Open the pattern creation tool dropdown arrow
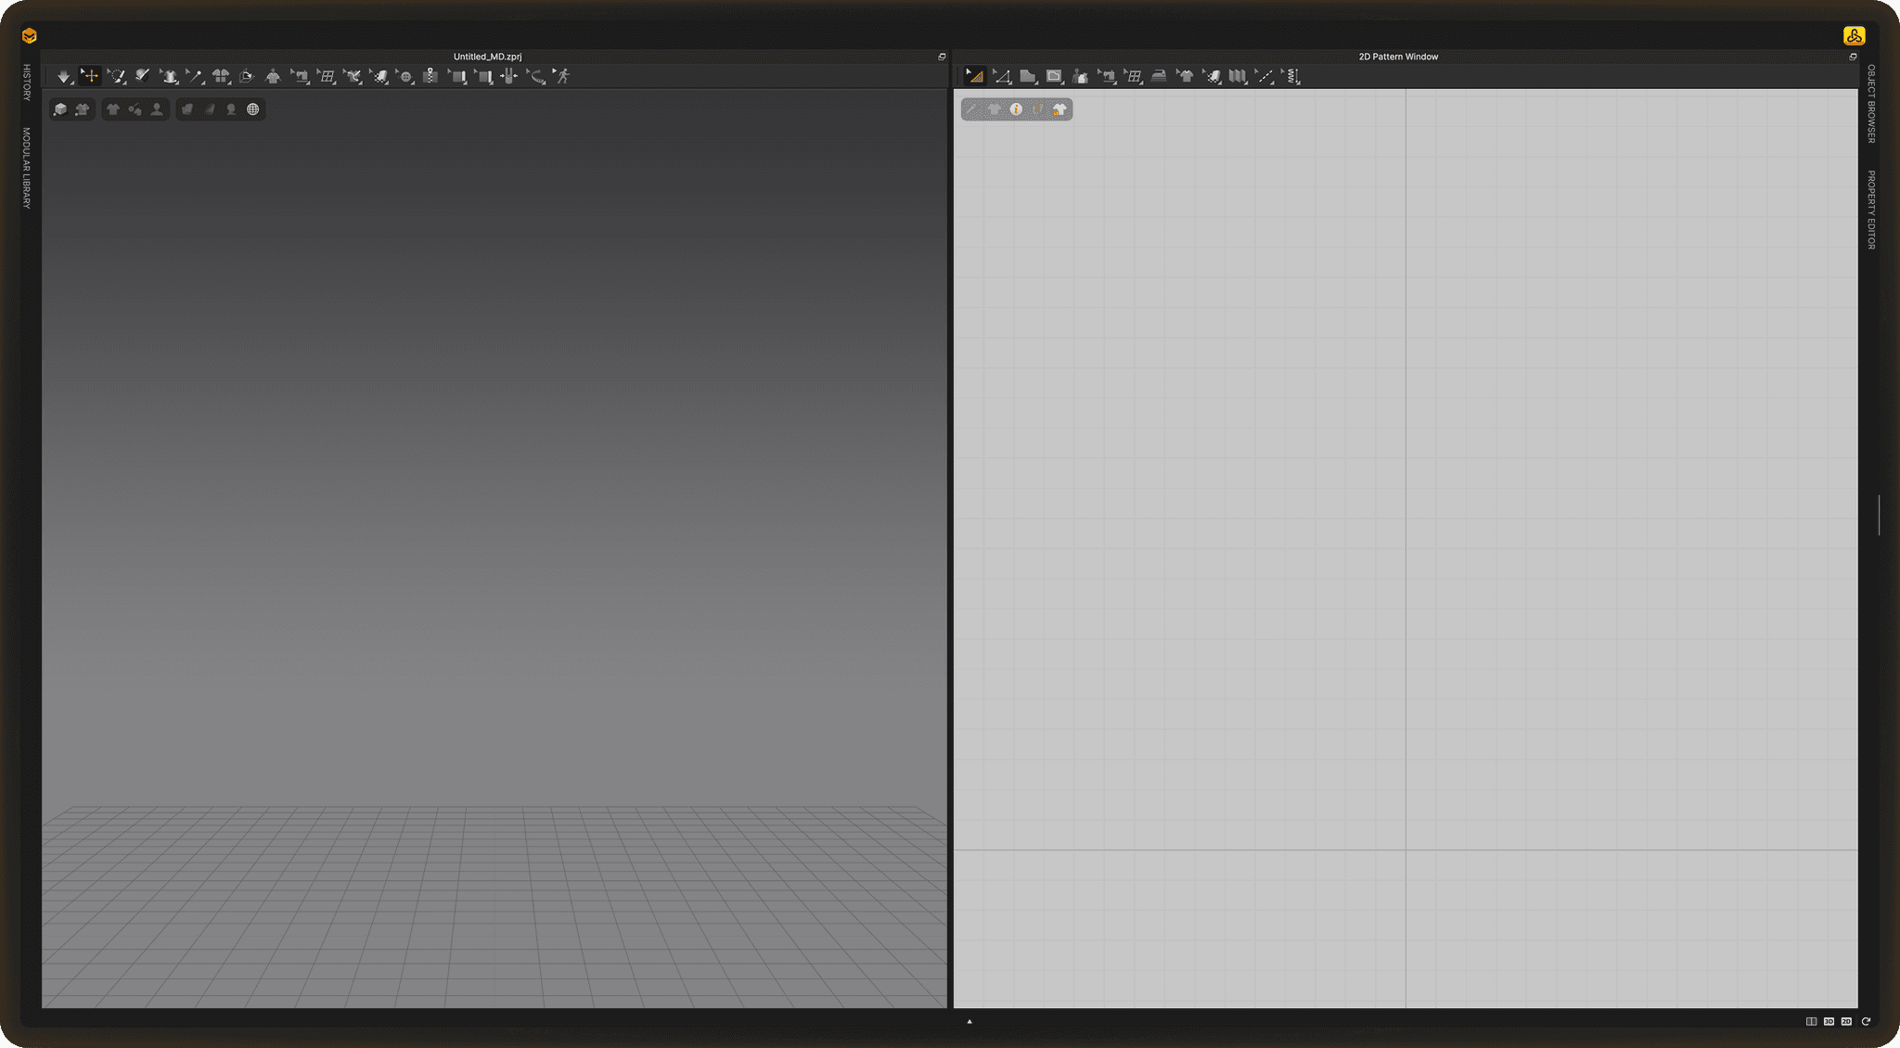The height and width of the screenshot is (1048, 1900). 1034,84
